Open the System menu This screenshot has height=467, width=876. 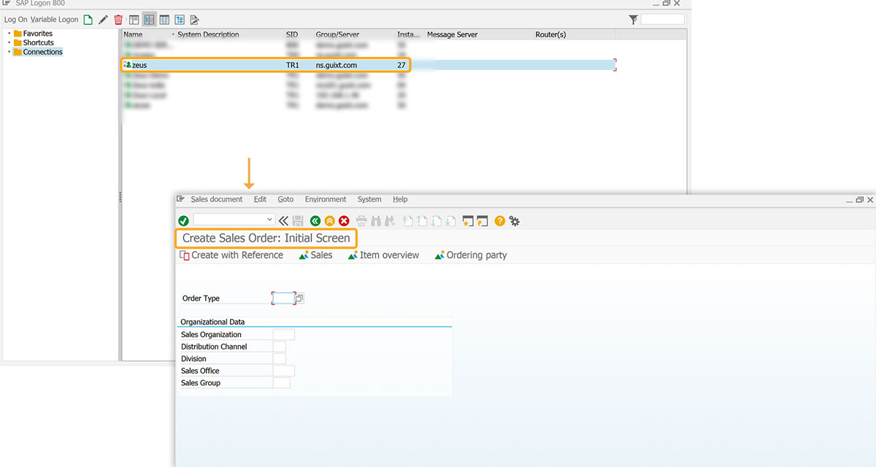(369, 199)
